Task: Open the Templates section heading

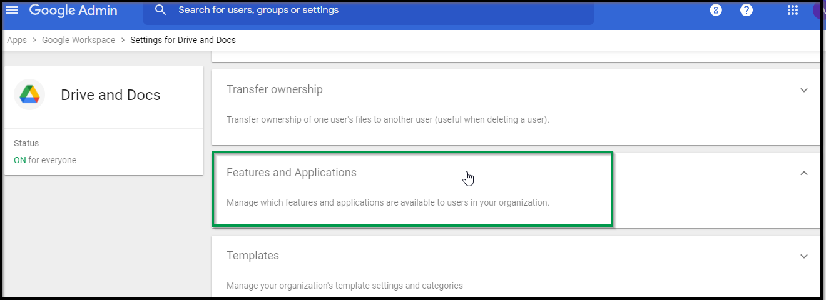Action: pyautogui.click(x=253, y=256)
